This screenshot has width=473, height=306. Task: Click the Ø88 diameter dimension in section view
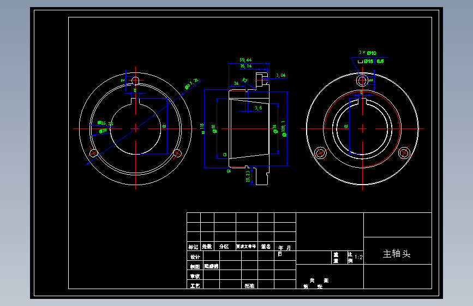(214, 129)
